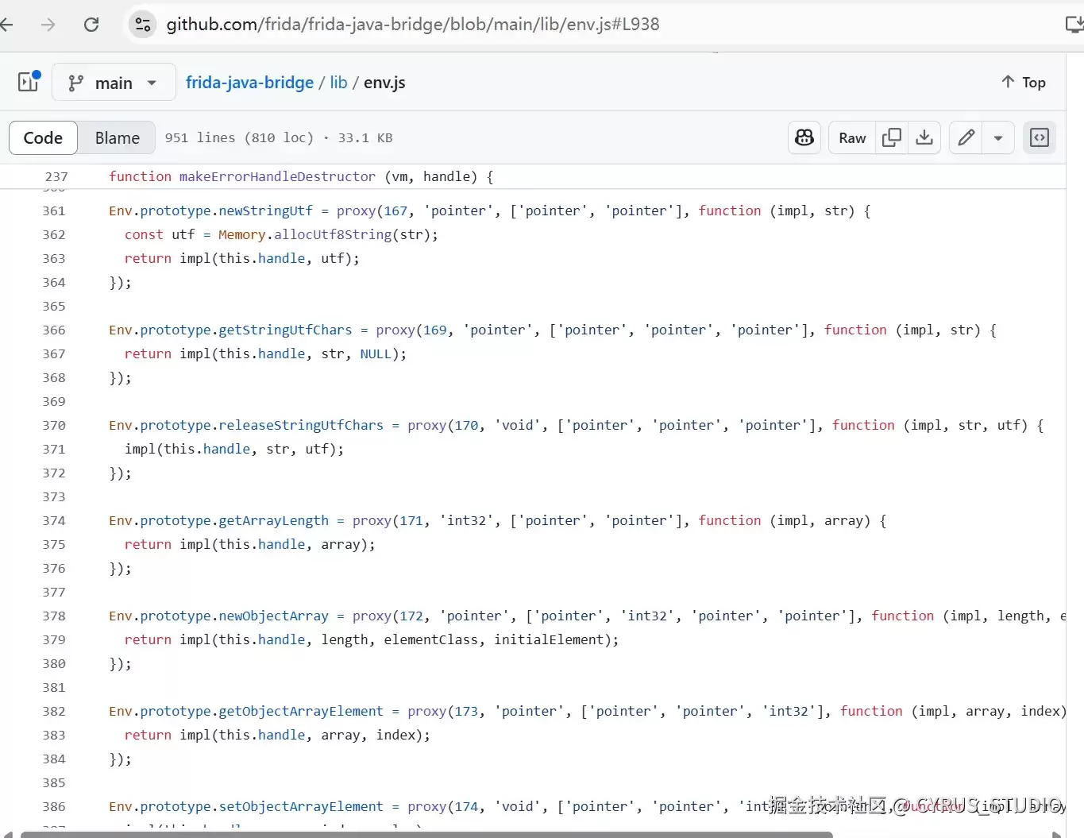Copy raw file contents icon
1084x838 pixels.
(x=892, y=137)
